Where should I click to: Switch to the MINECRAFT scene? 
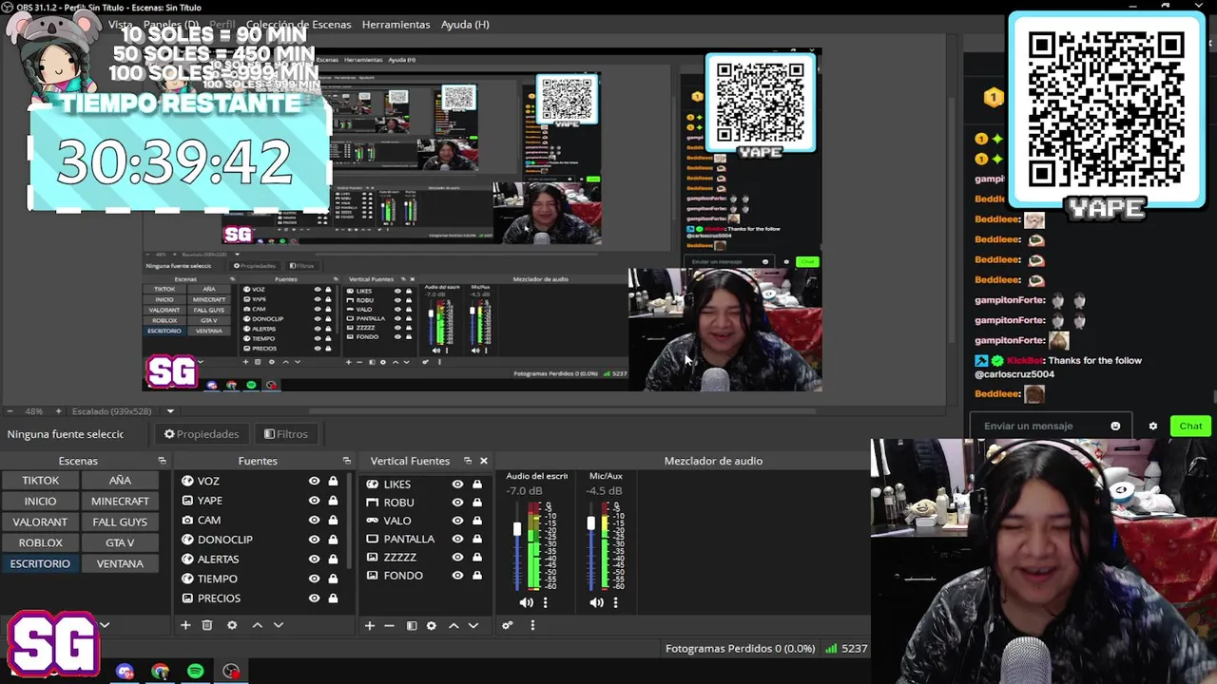(120, 501)
